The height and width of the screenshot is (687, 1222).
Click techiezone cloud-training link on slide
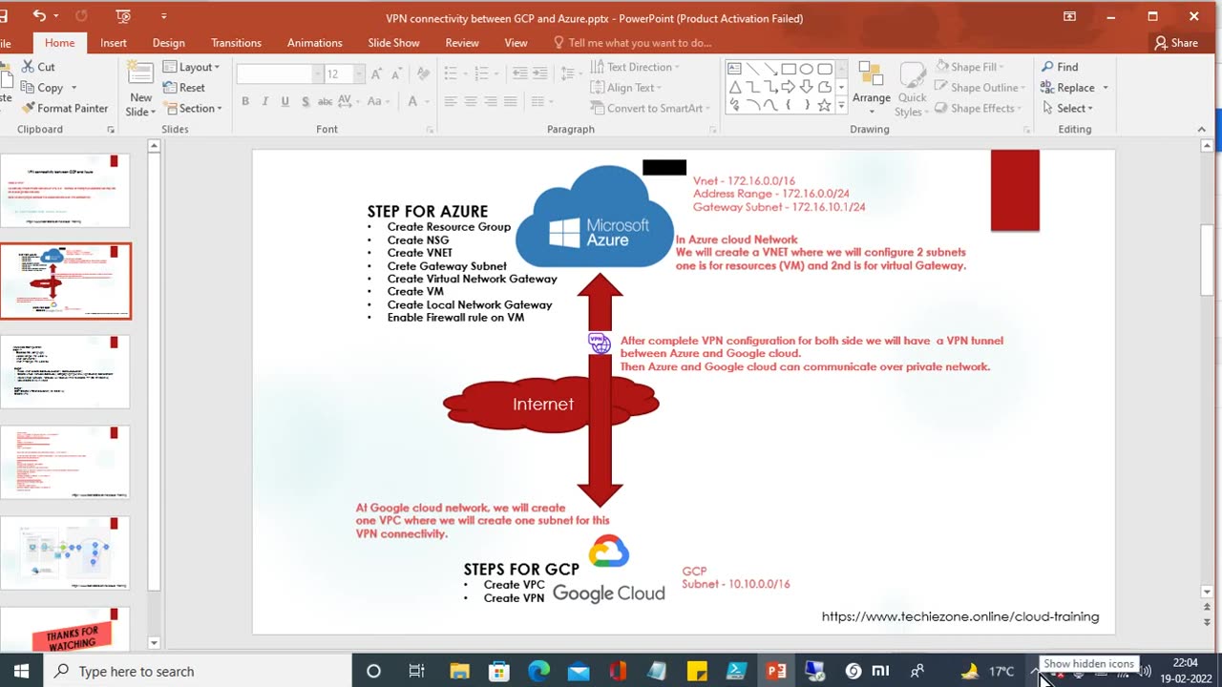960,616
